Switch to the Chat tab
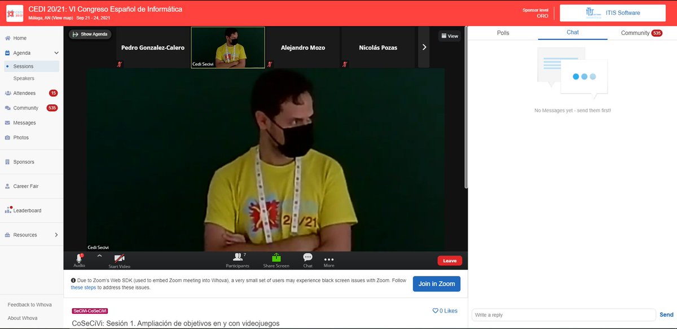 [573, 32]
